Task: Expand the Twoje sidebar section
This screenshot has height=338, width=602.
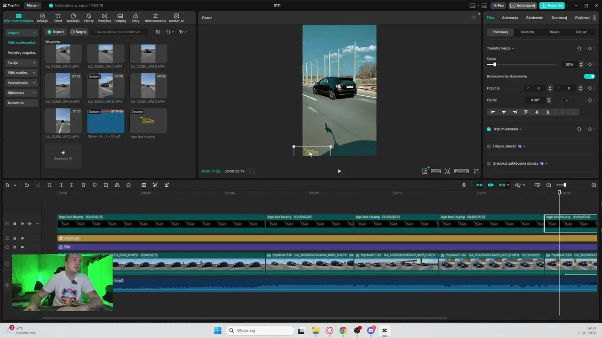Action: [21, 63]
